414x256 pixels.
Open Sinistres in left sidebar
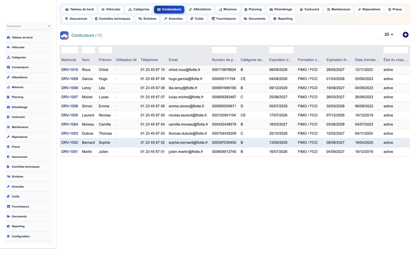[x=28, y=177]
